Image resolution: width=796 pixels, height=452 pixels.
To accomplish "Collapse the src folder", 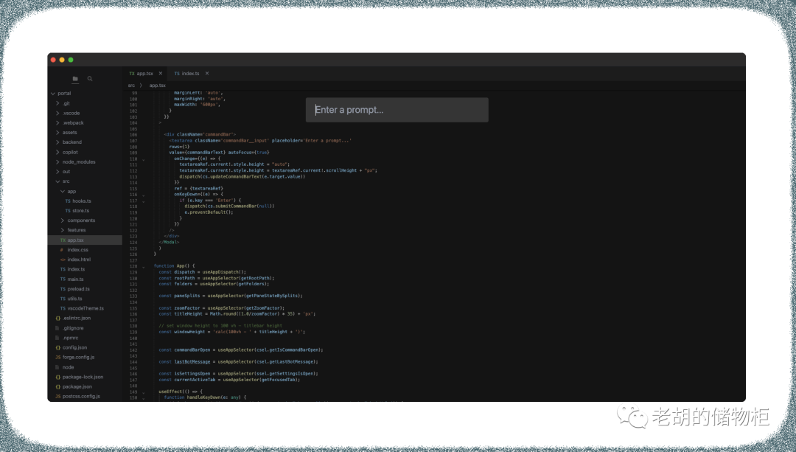I will tap(58, 181).
